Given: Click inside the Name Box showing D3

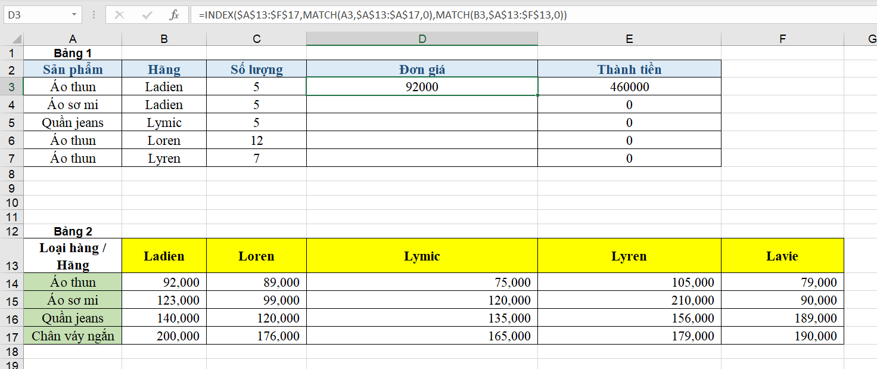Looking at the screenshot, I should tap(36, 15).
